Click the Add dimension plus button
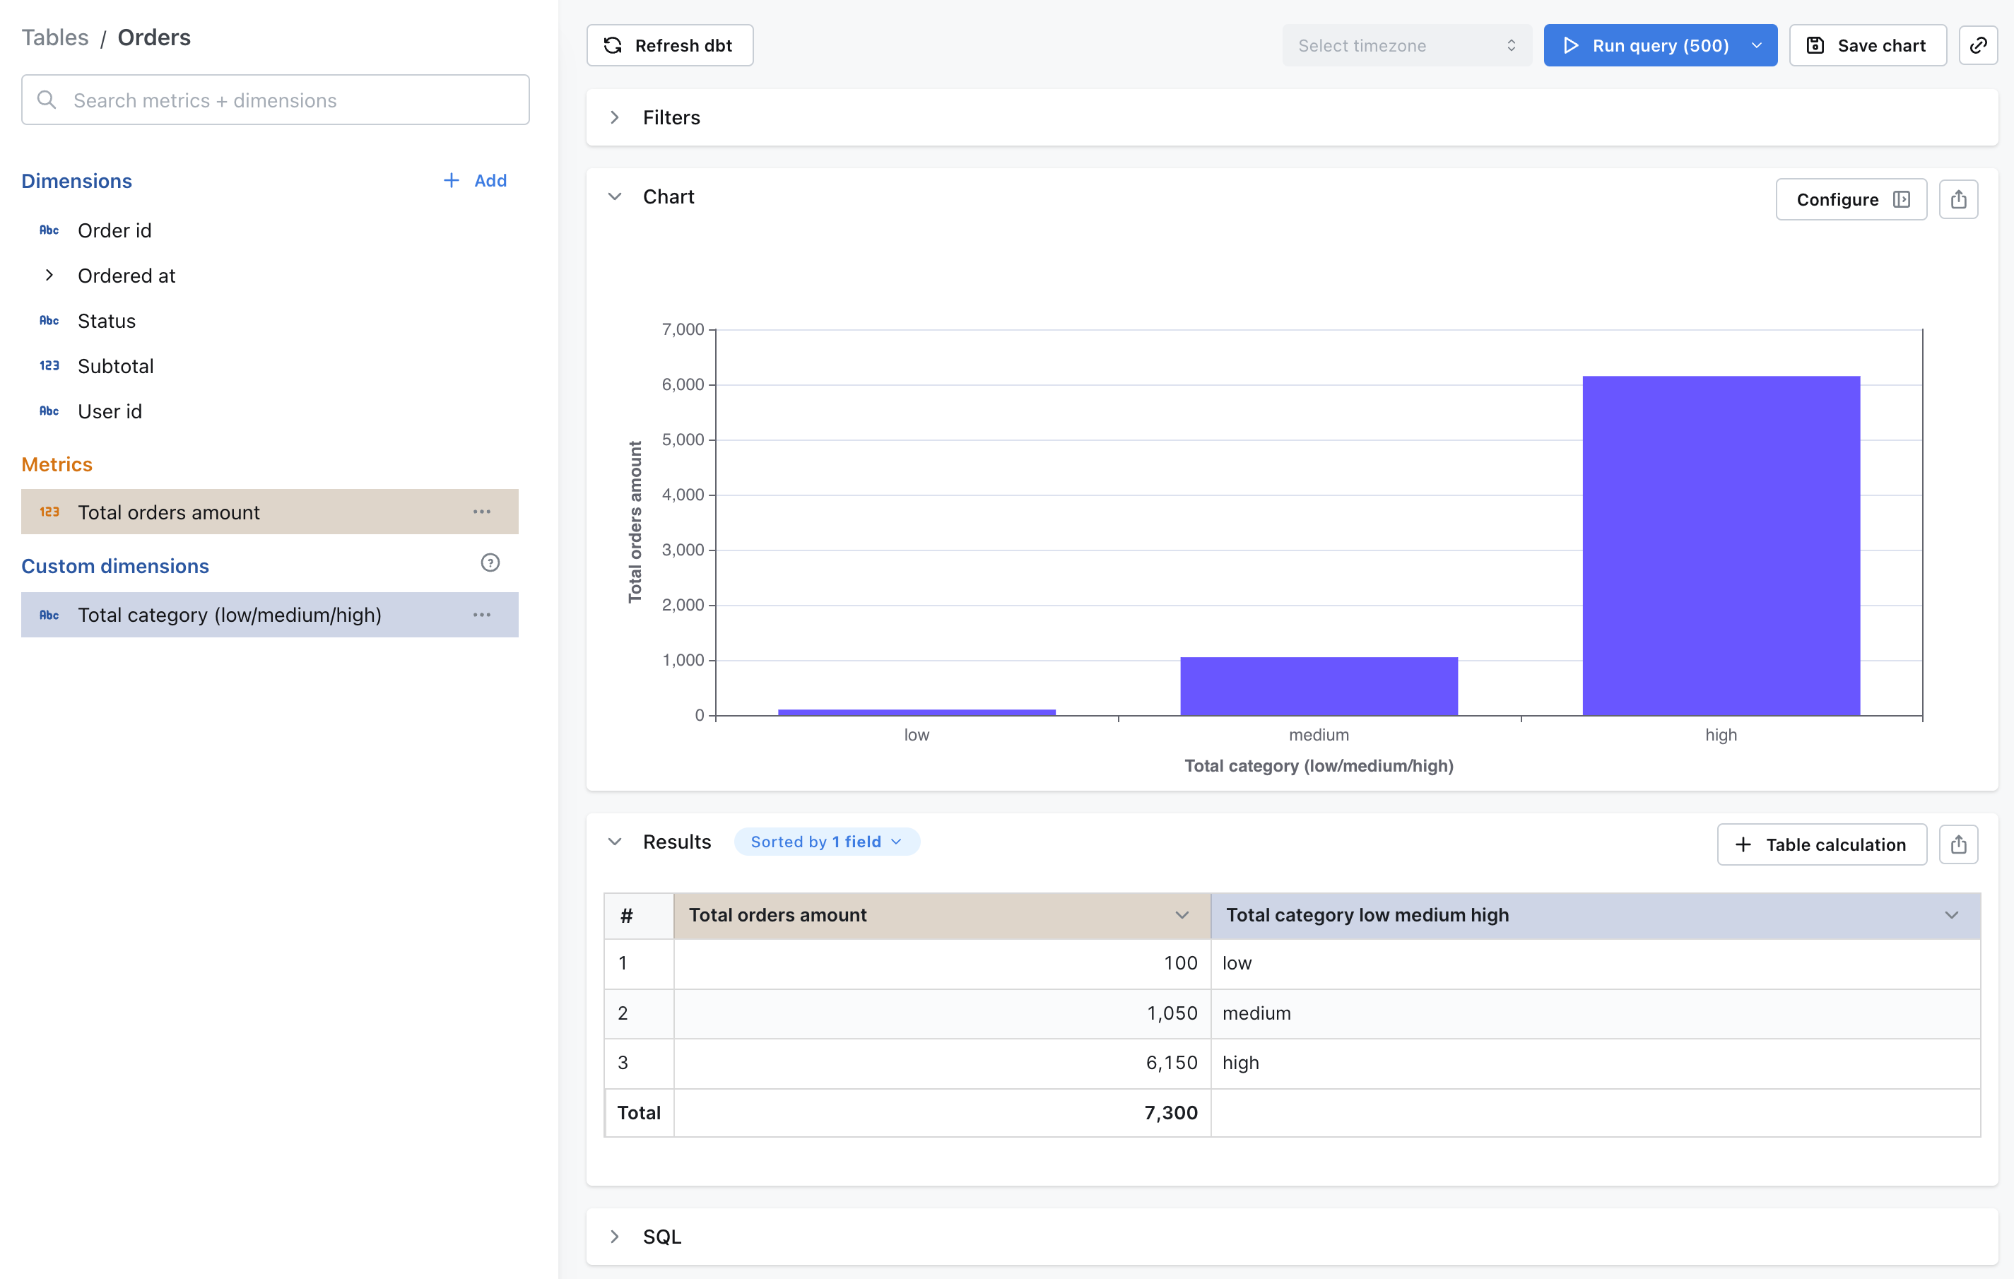The width and height of the screenshot is (2014, 1279). click(474, 181)
